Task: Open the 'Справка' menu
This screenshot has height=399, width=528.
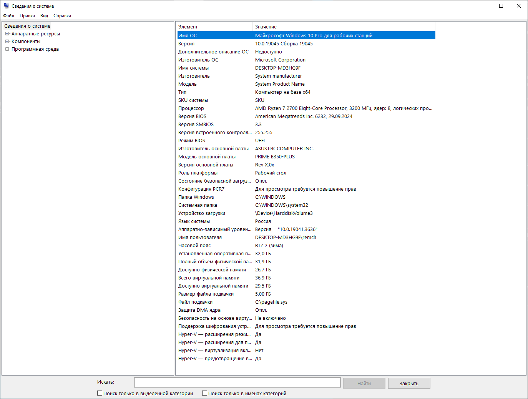Action: click(62, 16)
